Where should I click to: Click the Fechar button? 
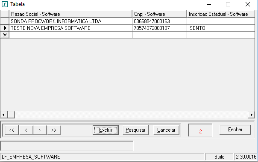click(235, 130)
